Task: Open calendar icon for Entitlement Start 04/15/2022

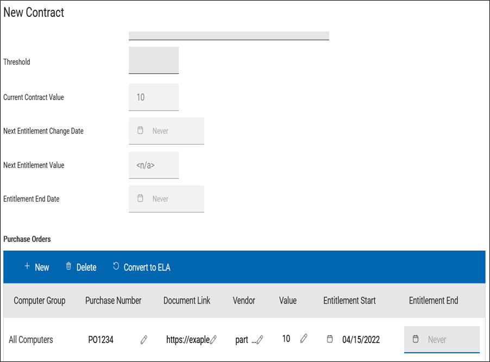Action: click(330, 339)
